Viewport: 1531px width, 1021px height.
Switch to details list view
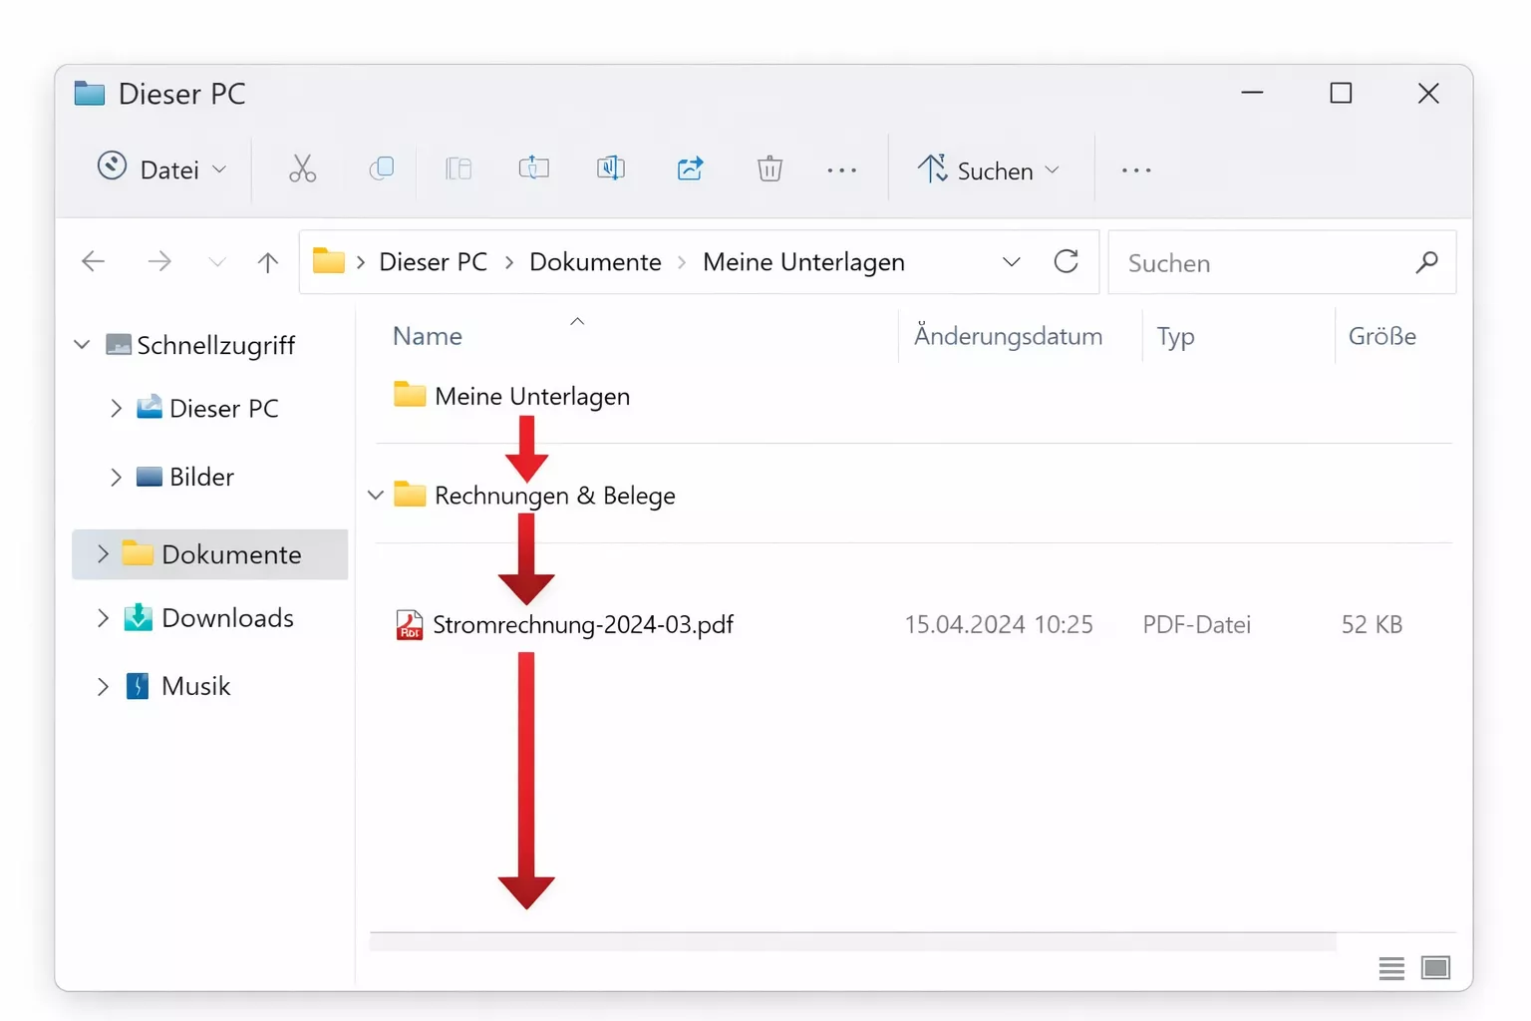[1390, 967]
